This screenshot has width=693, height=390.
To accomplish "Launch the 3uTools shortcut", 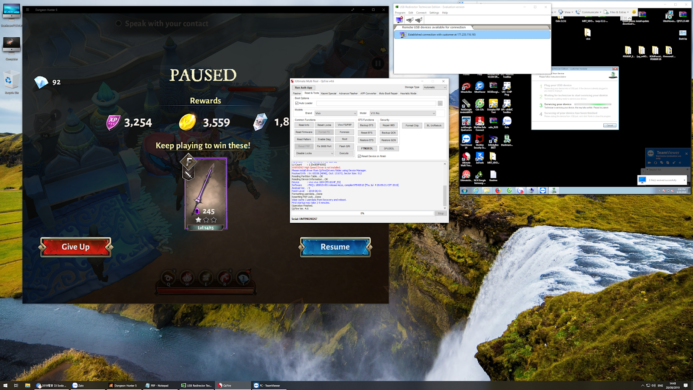I will (479, 158).
